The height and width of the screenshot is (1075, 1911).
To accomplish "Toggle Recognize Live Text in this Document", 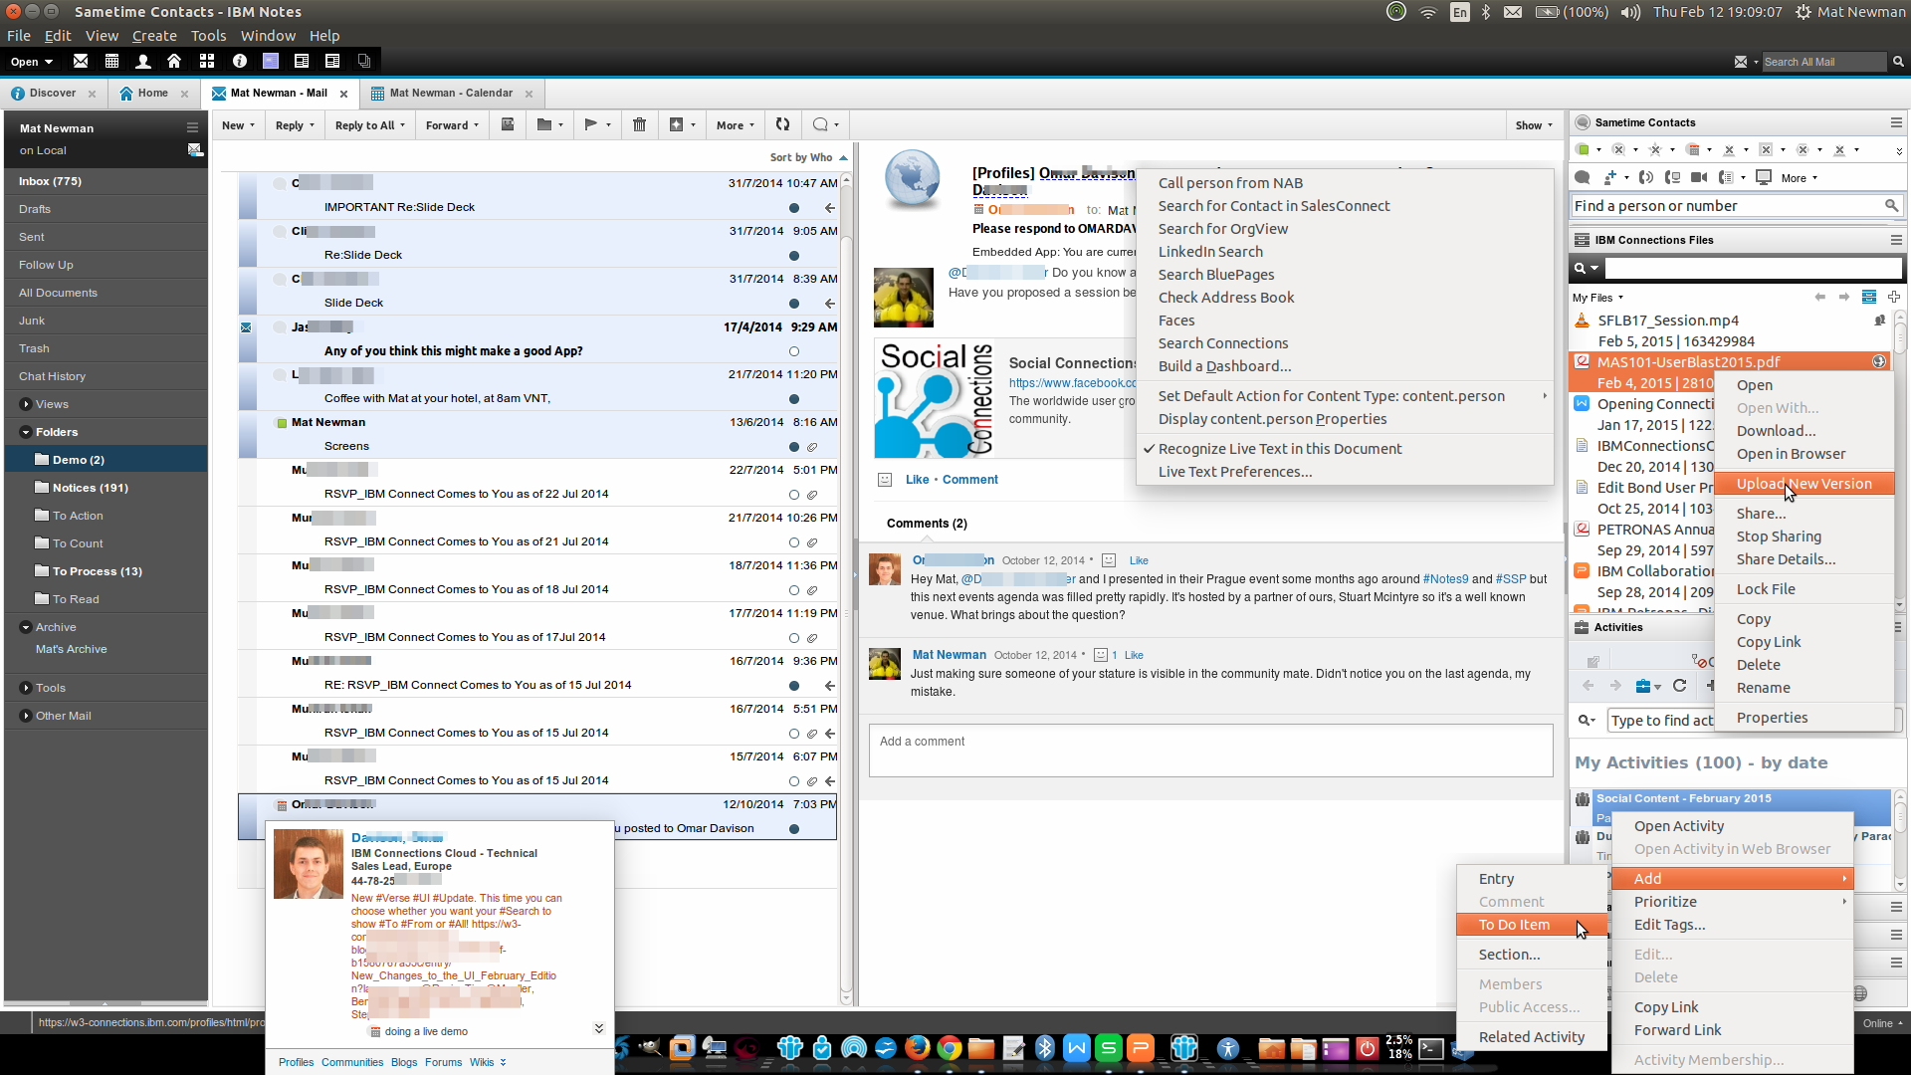I will [x=1279, y=449].
